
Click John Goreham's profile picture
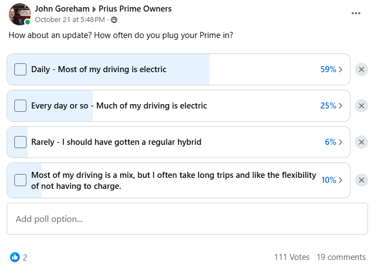tap(19, 14)
